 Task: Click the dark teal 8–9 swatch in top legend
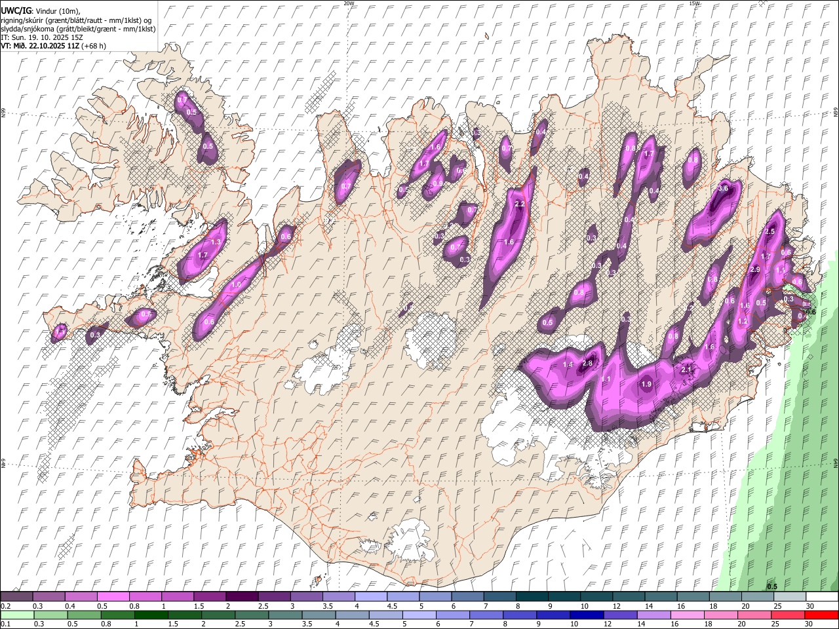tap(532, 596)
